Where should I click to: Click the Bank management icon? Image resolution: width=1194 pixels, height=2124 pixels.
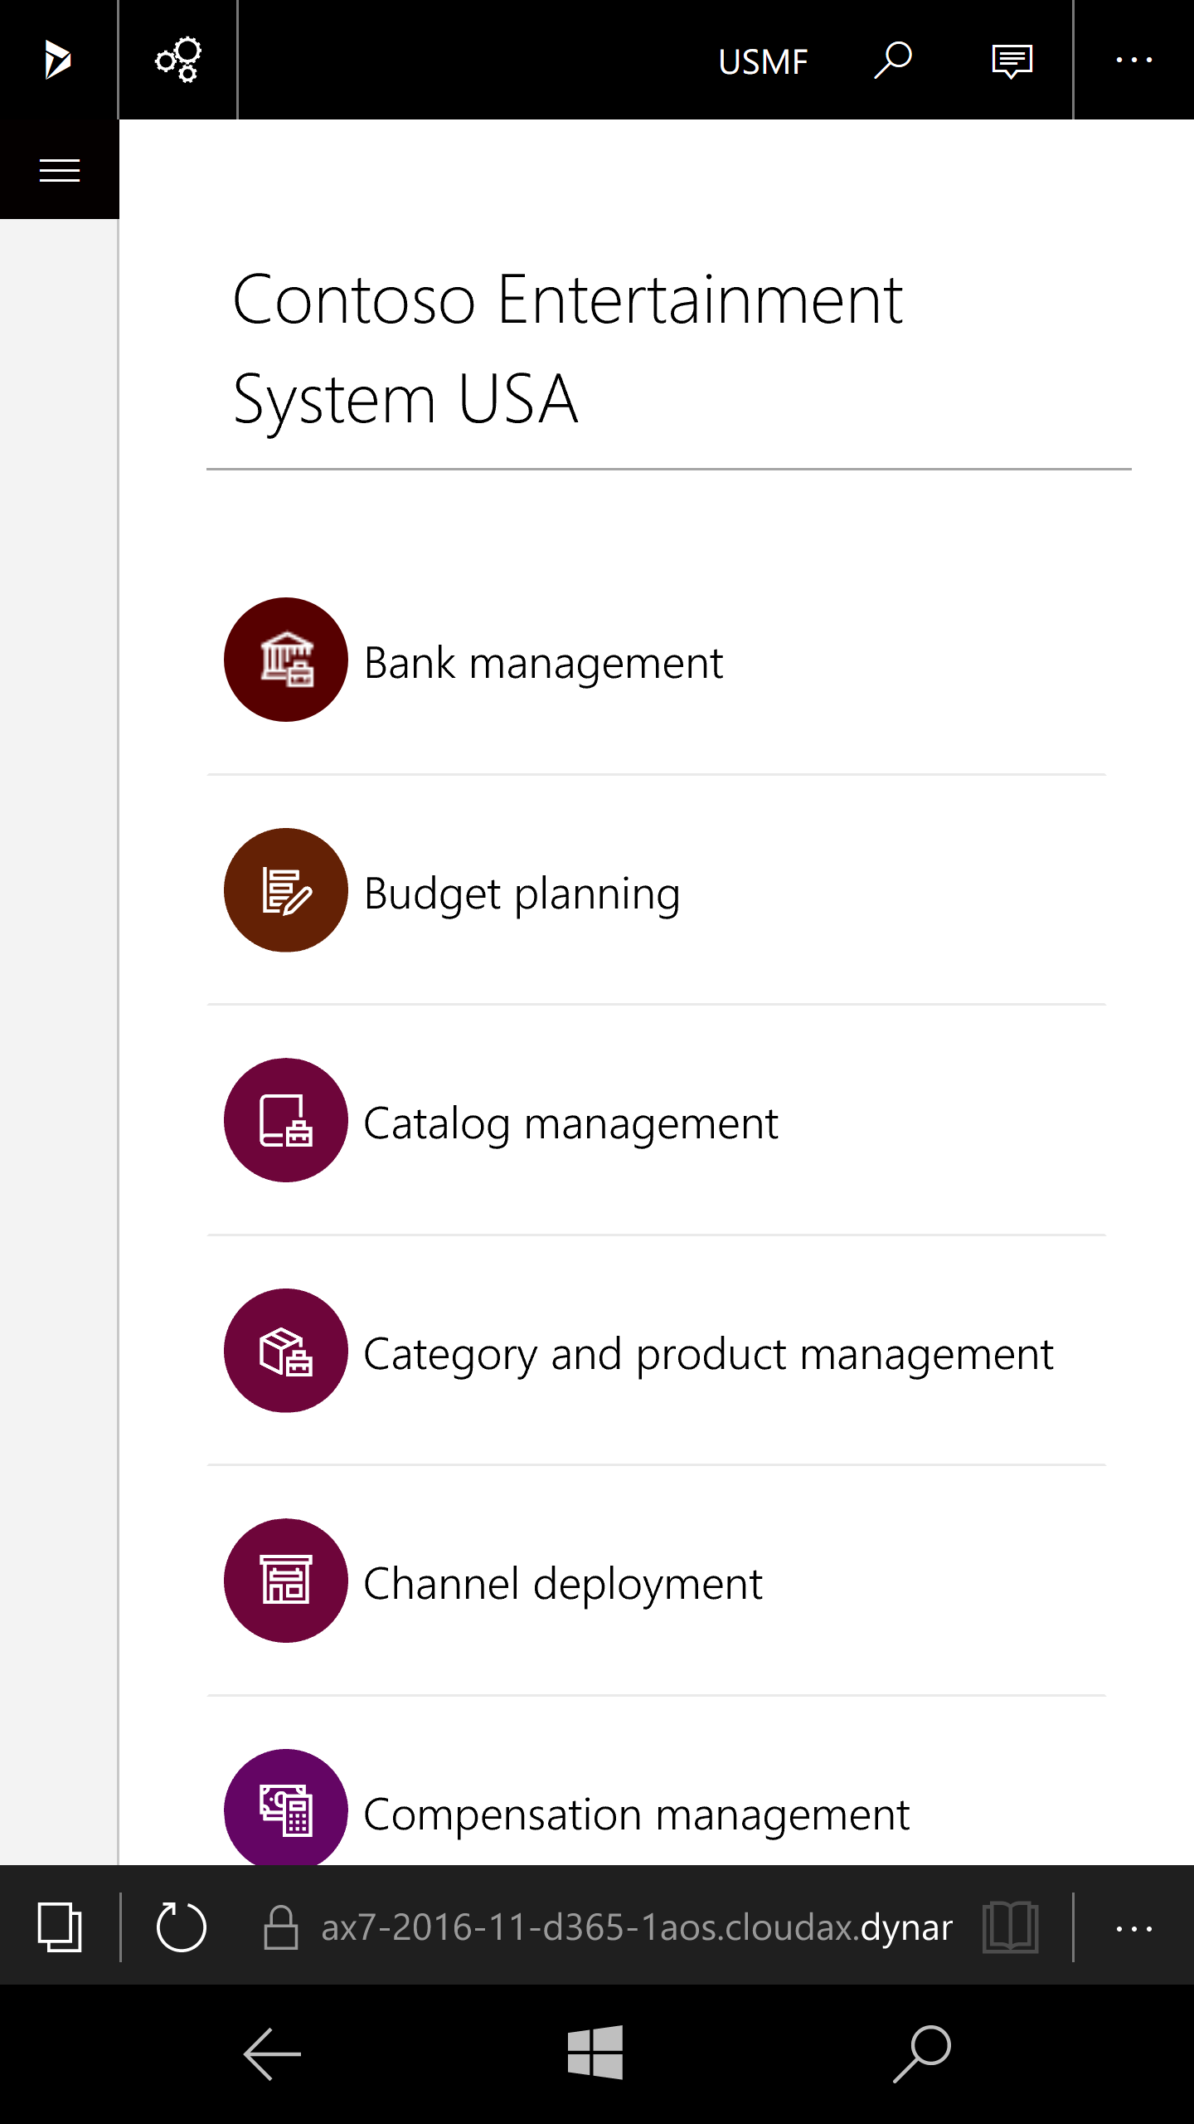pyautogui.click(x=286, y=660)
